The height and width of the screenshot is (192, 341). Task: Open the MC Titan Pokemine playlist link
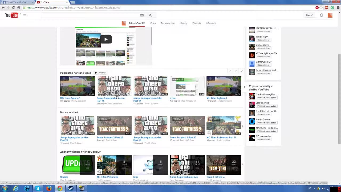coord(107,177)
